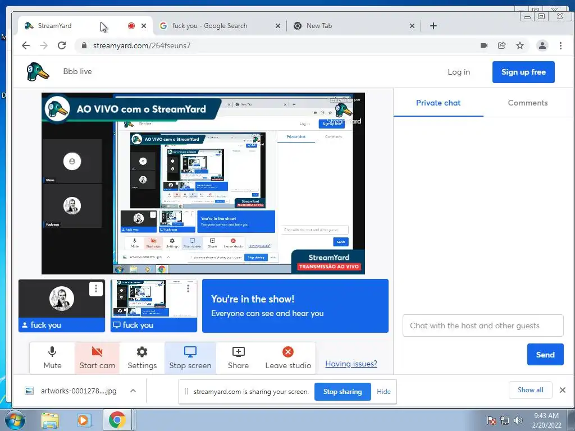Click Log in link
This screenshot has height=431, width=575.
point(459,72)
